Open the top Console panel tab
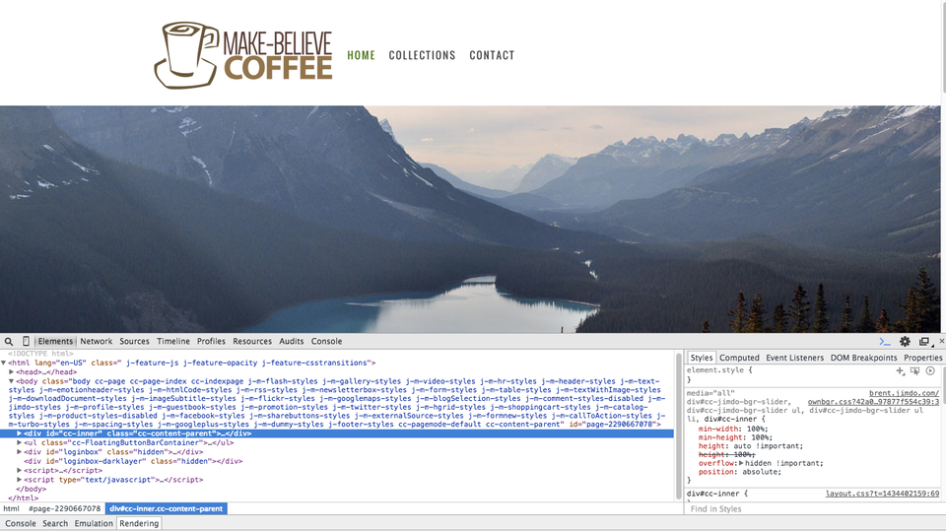The height and width of the screenshot is (531, 946). (x=326, y=341)
